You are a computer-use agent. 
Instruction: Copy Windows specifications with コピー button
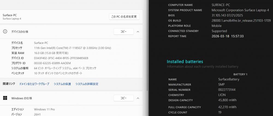124,98
